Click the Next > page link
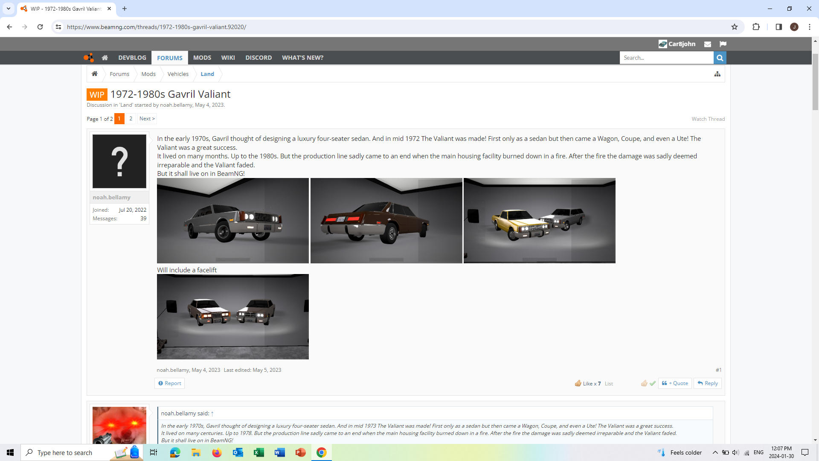819x461 pixels. 147,119
